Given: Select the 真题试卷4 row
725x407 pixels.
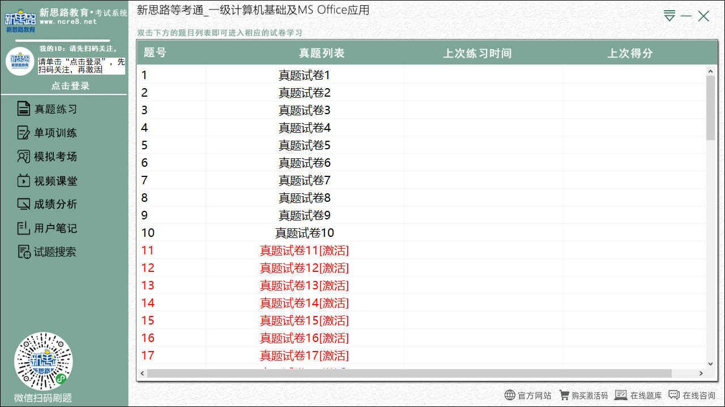Looking at the screenshot, I should pos(422,128).
